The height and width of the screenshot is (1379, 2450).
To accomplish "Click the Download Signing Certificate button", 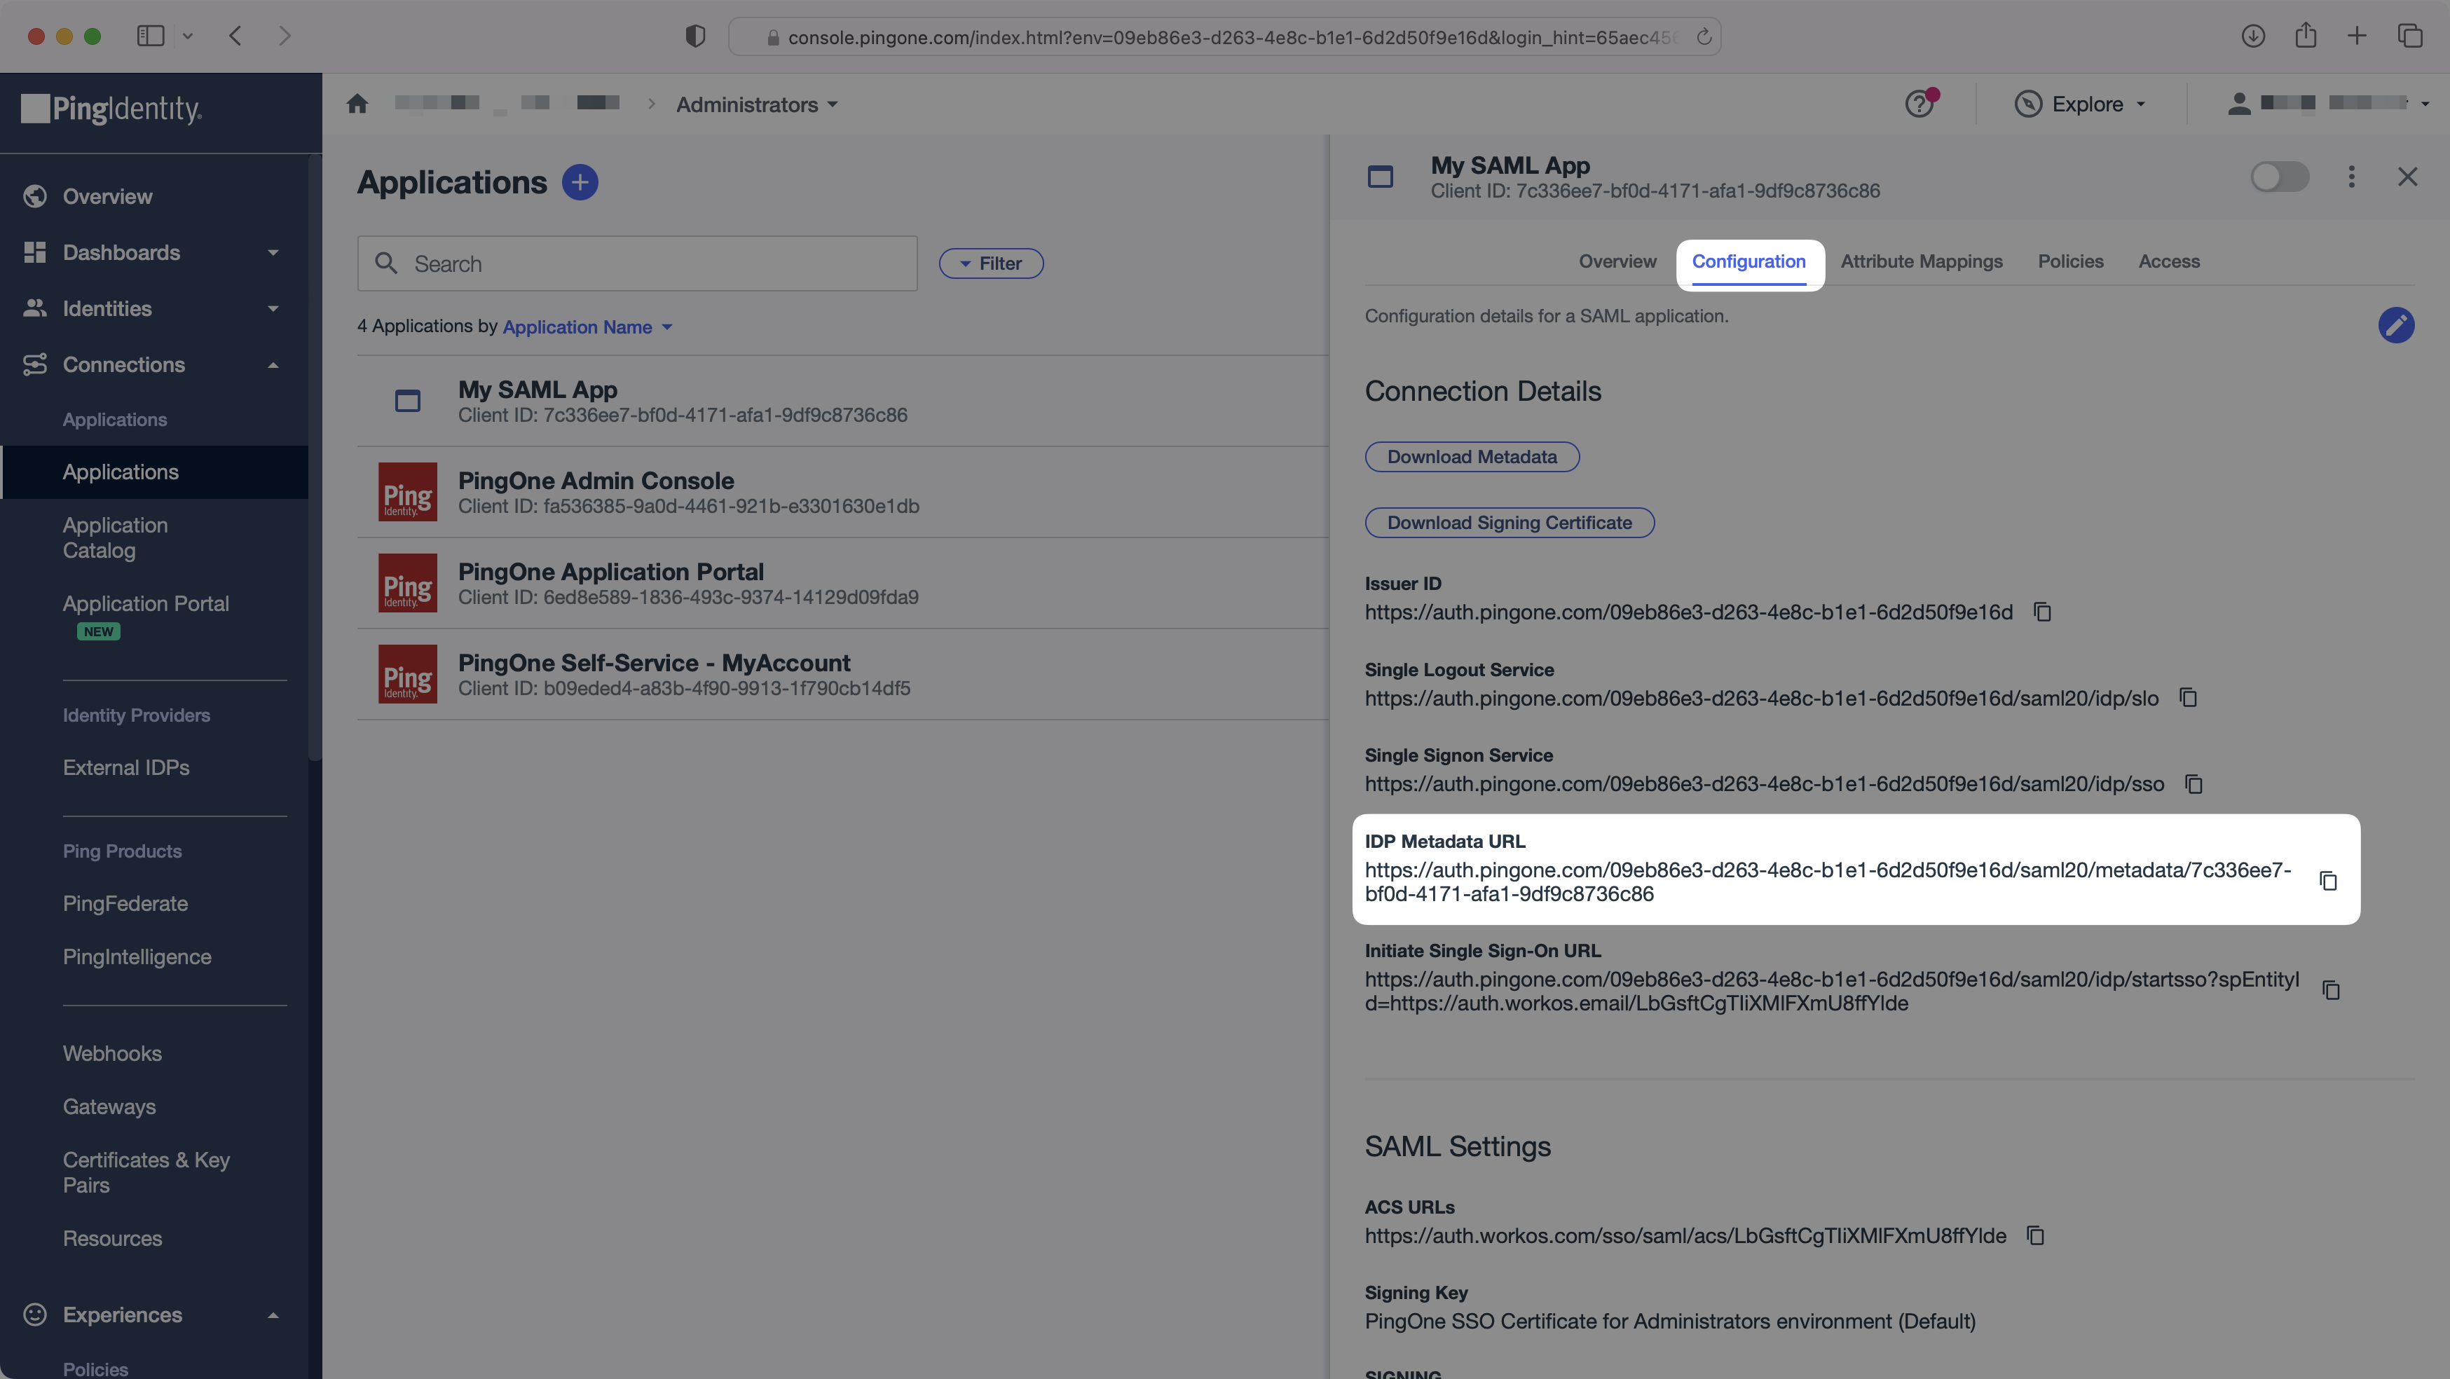I will point(1510,521).
